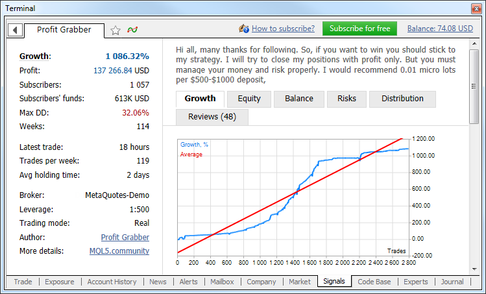Open the Market tab at bottom
Image resolution: width=486 pixels, height=294 pixels.
tap(299, 282)
